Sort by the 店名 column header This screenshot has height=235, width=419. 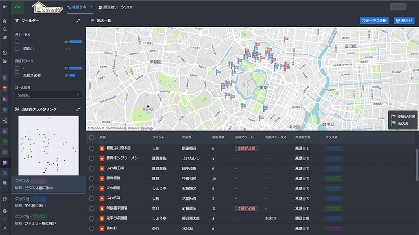tap(102, 137)
